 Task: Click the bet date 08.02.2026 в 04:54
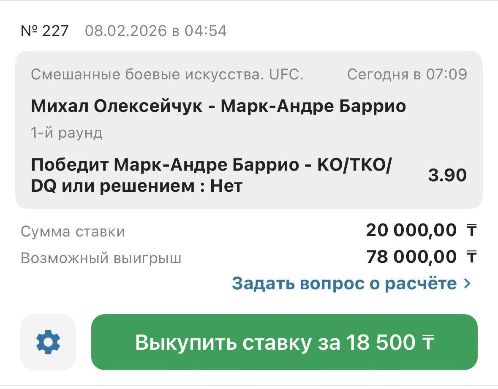pyautogui.click(x=156, y=31)
